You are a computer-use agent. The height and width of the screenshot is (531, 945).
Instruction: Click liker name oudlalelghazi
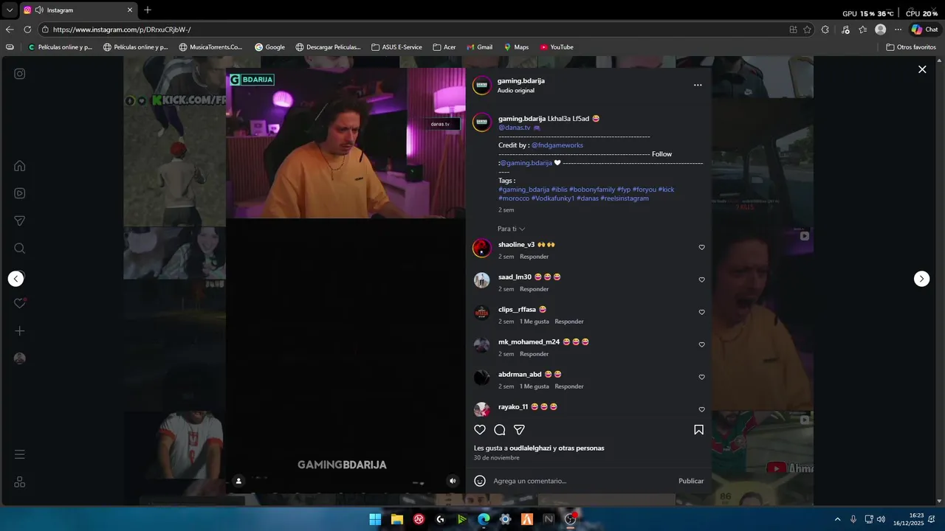click(x=530, y=448)
